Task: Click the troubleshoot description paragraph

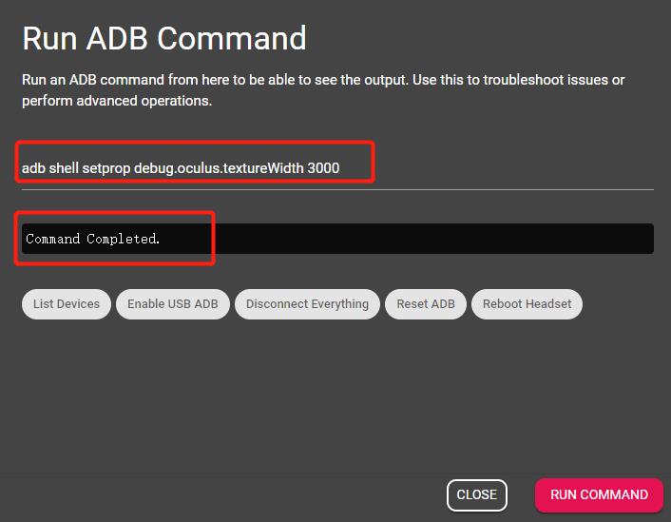Action: [323, 90]
